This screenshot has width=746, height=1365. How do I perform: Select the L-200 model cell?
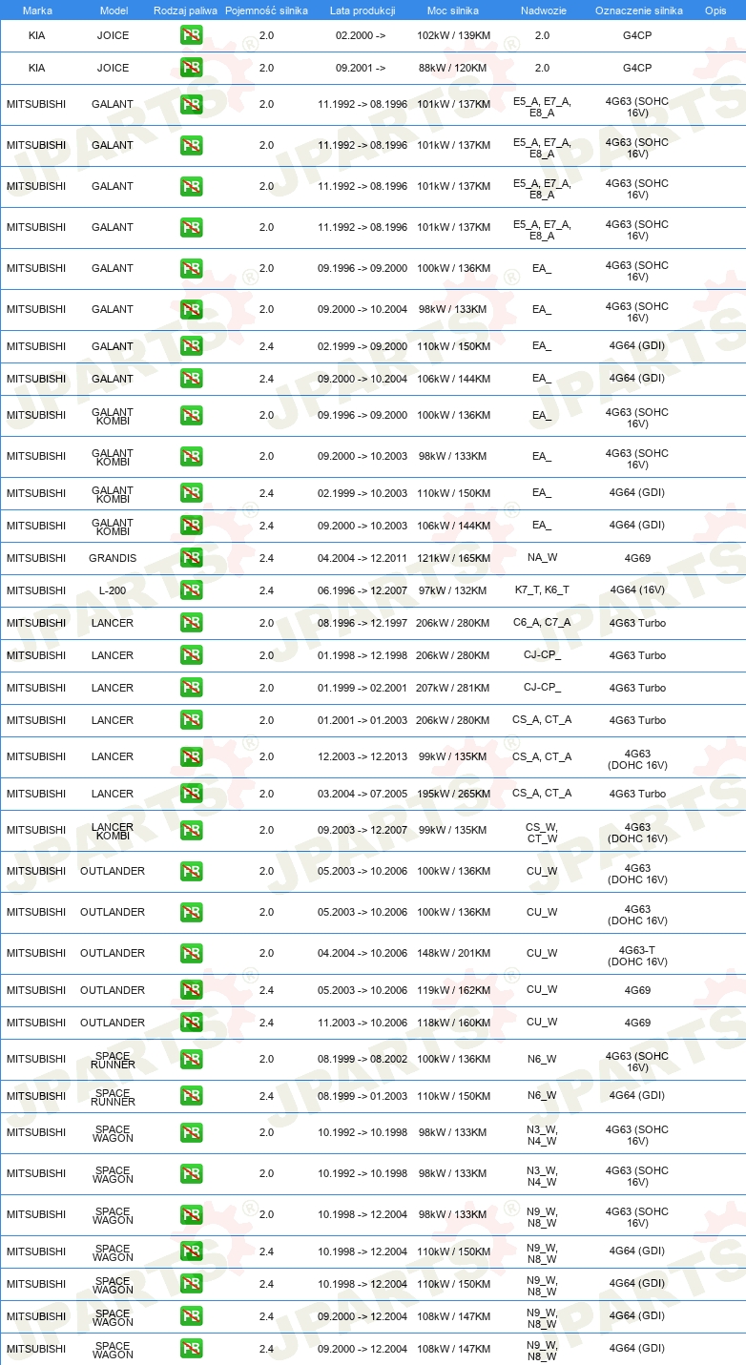113,590
